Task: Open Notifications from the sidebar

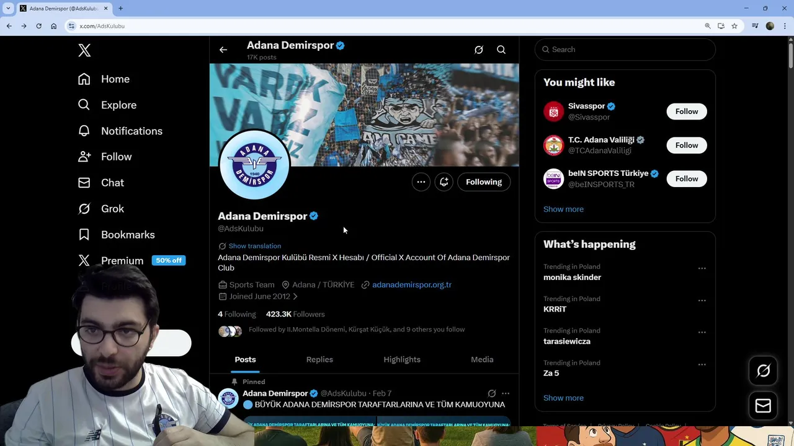Action: [120, 131]
